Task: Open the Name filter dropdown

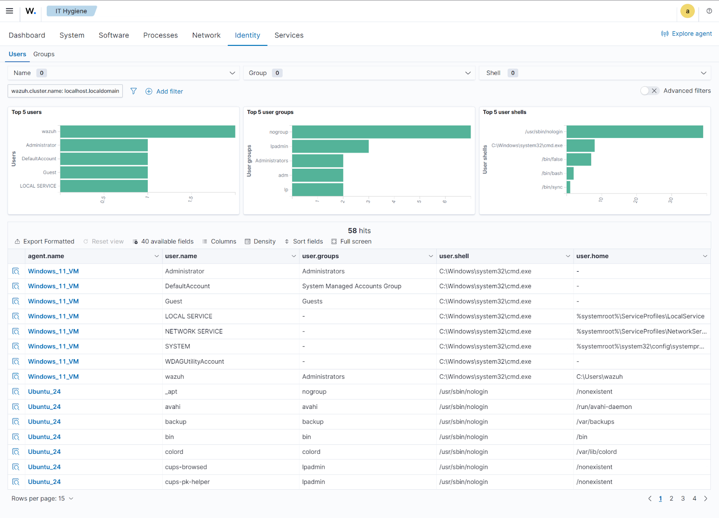Action: tap(232, 73)
